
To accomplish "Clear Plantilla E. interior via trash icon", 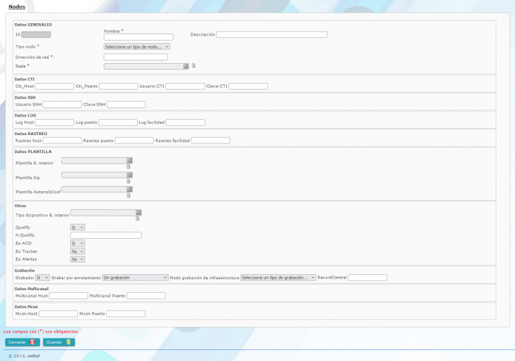I will [128, 167].
